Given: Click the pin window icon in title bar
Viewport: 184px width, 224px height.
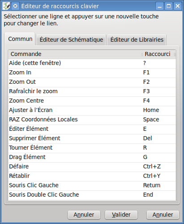Looking at the screenshot, I should 15,6.
